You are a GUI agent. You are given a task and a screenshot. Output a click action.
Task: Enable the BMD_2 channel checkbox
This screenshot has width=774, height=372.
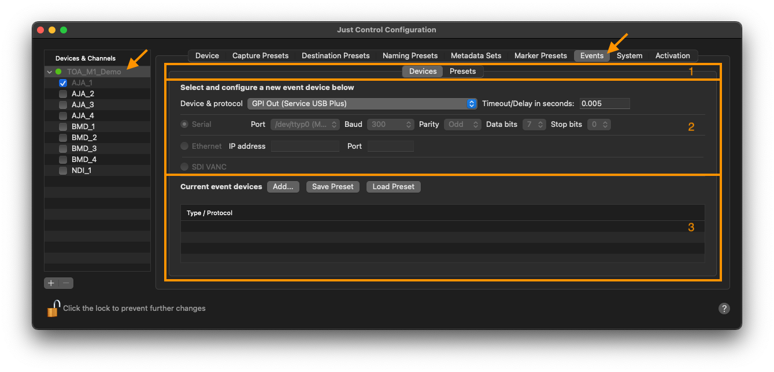(x=63, y=138)
